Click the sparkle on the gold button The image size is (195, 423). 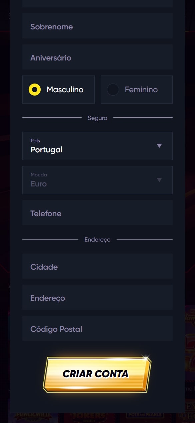[x=145, y=359]
